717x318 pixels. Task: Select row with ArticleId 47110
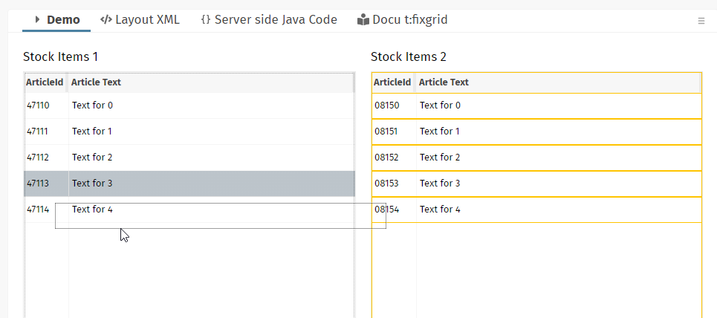coord(39,106)
